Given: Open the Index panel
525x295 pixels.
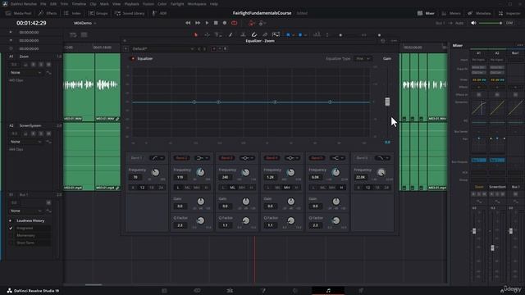Looking at the screenshot, I should (72, 13).
